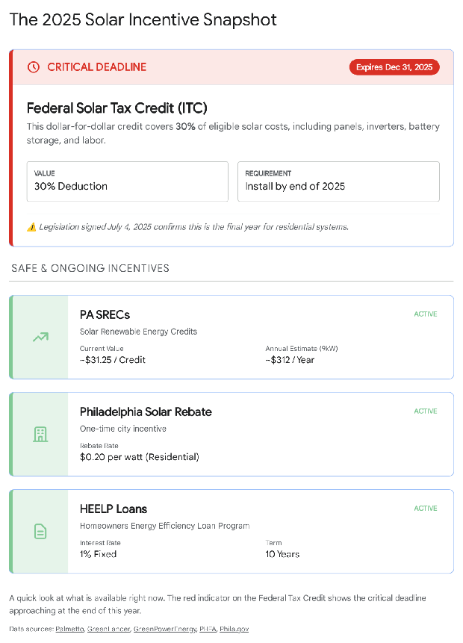Click the ACTIVE status on HEELP Loans
This screenshot has height=643, width=463.
tap(426, 509)
